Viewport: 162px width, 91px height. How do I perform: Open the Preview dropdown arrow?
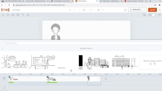[144, 10]
